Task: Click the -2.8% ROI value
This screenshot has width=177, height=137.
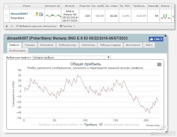Action: pos(126,16)
